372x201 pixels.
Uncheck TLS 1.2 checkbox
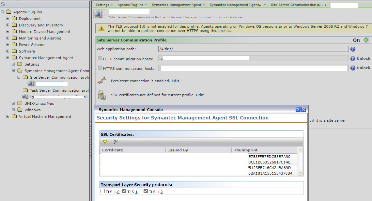coord(146,191)
